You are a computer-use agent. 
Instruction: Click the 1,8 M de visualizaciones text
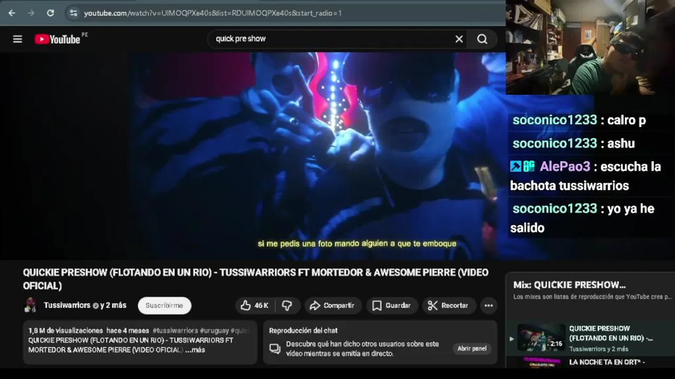tap(66, 331)
